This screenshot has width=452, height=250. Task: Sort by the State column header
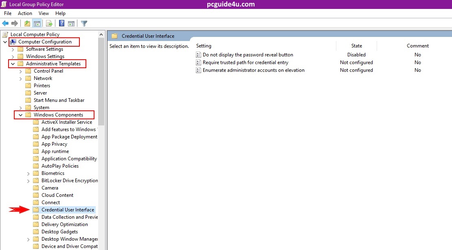356,46
